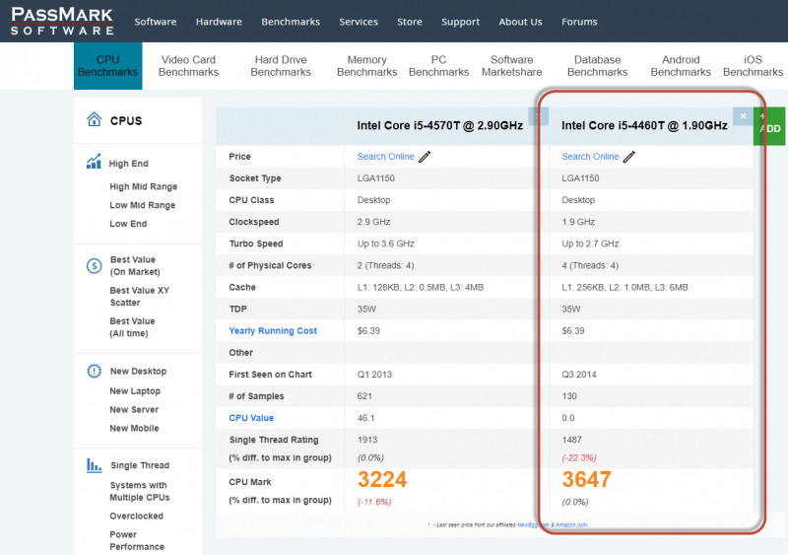
Task: Click the Best Value dollar icon
Action: [x=95, y=265]
